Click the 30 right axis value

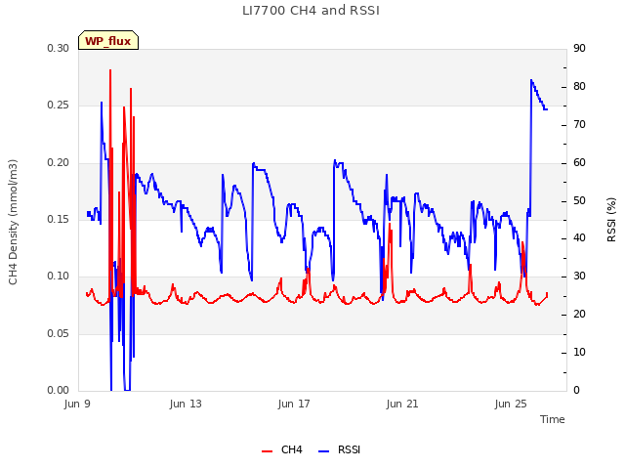[x=579, y=276]
